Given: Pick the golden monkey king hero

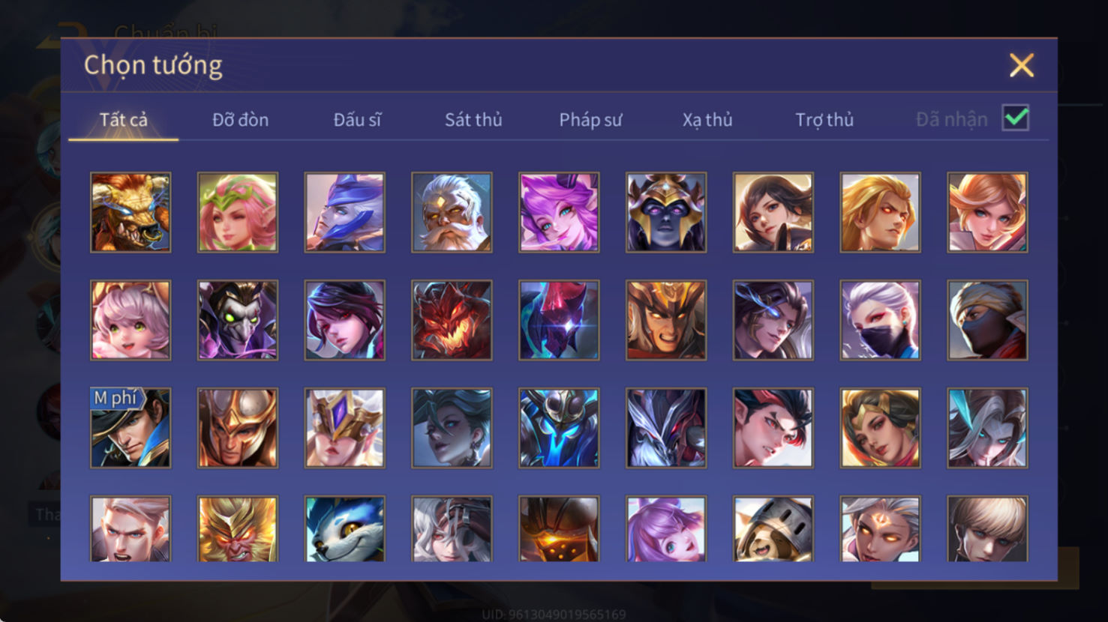Looking at the screenshot, I should tap(238, 529).
